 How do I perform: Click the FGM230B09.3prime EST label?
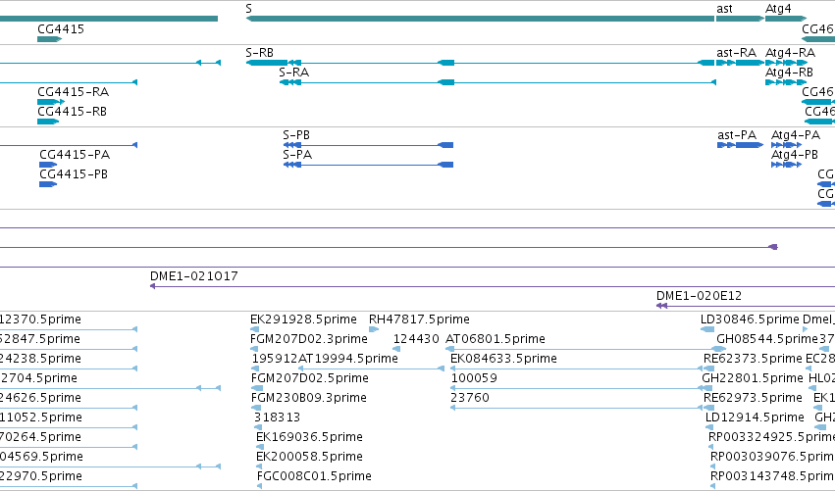pyautogui.click(x=309, y=398)
